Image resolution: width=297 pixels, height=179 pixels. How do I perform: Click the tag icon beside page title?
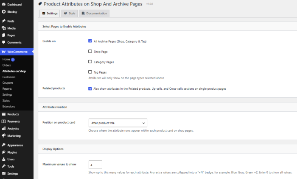40,3
